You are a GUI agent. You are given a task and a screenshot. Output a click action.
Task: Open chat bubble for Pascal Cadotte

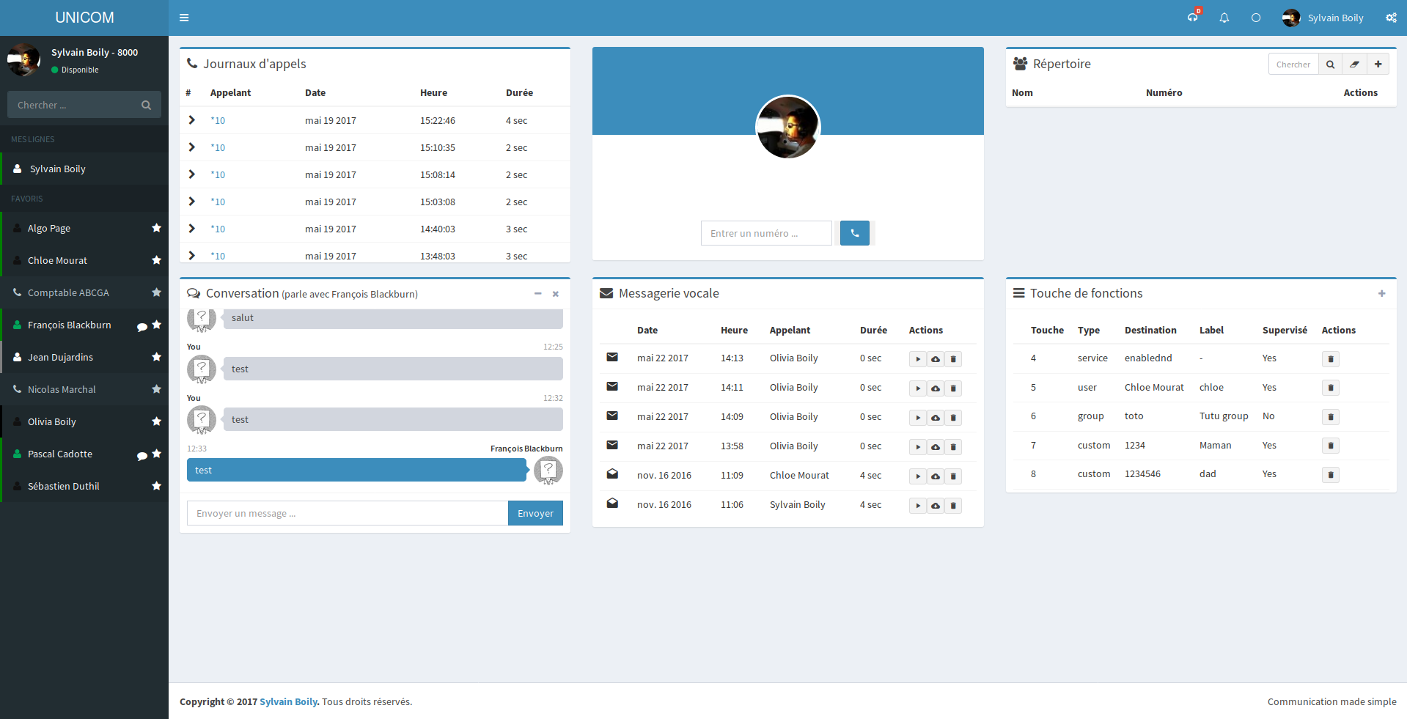point(142,456)
